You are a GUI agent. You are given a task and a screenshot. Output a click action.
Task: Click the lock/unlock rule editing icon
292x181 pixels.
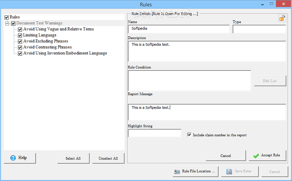click(x=282, y=18)
